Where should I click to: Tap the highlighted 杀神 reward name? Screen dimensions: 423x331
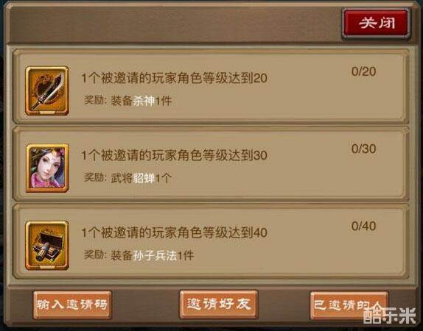click(x=144, y=101)
